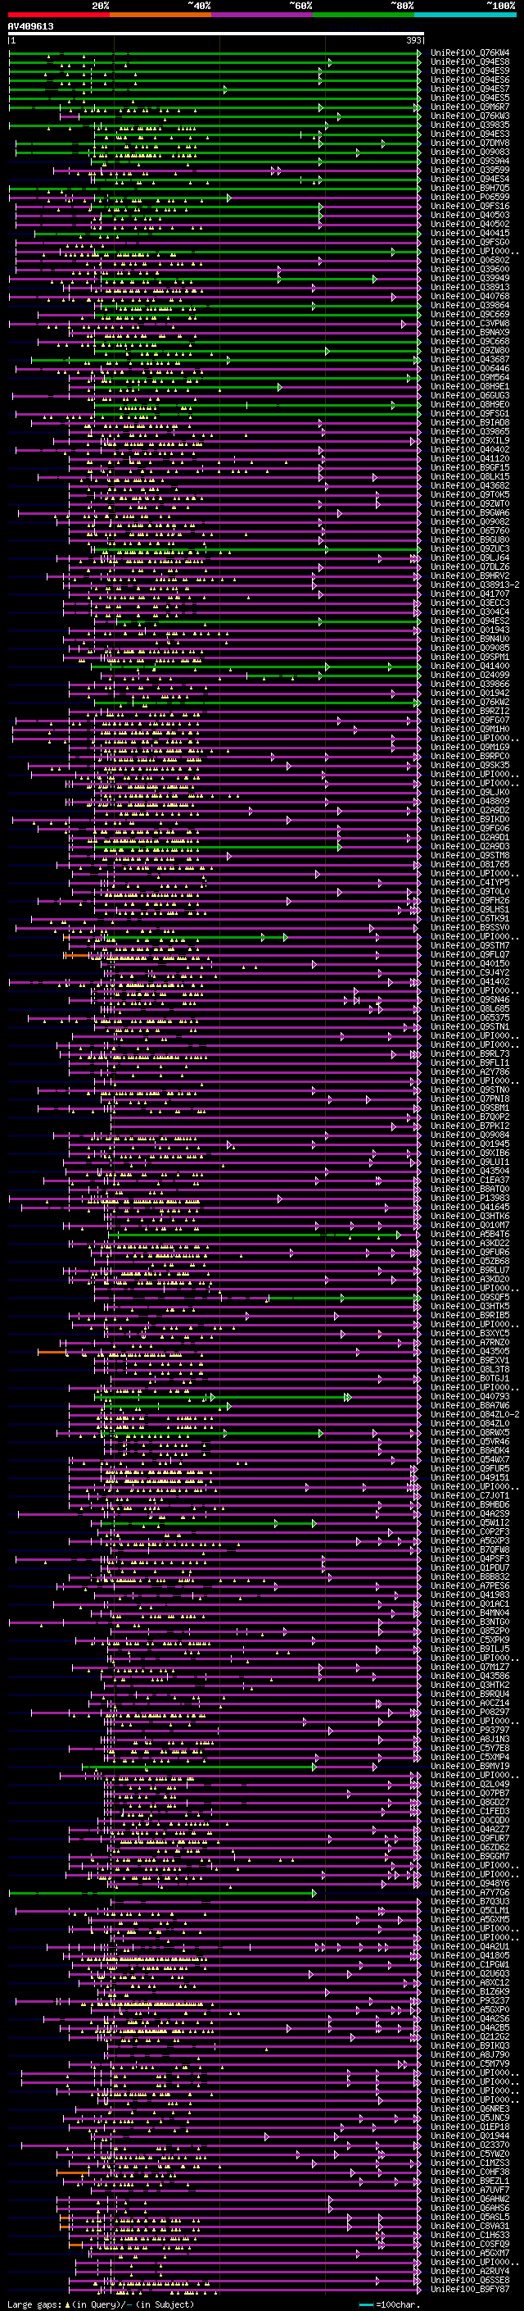This screenshot has width=524, height=2311.
Task: Click the green ~80% identity color band
Action: [364, 15]
